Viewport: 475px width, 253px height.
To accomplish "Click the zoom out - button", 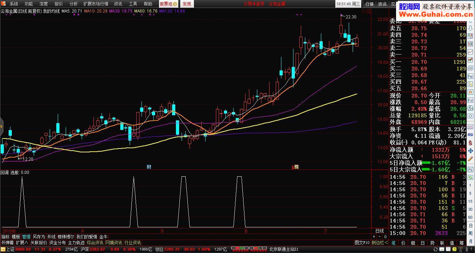I will pyautogui.click(x=380, y=237).
